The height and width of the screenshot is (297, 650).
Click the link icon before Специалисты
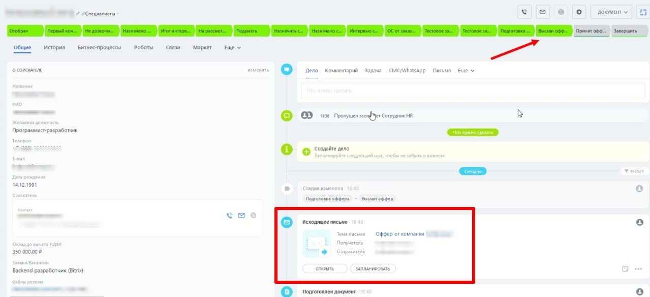tap(83, 13)
